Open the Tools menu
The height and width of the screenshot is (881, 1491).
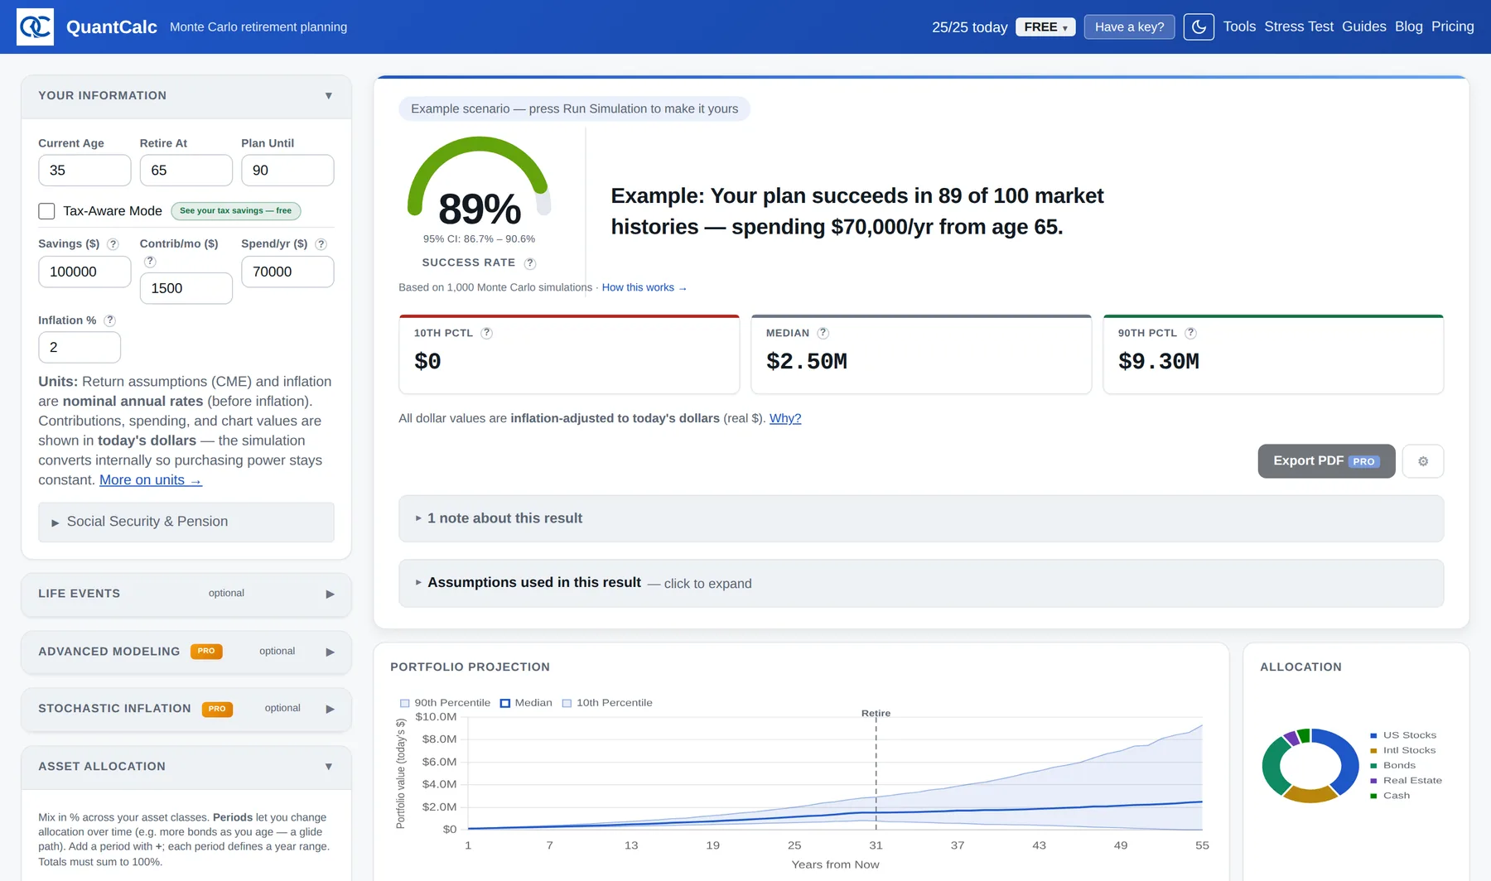1239,26
